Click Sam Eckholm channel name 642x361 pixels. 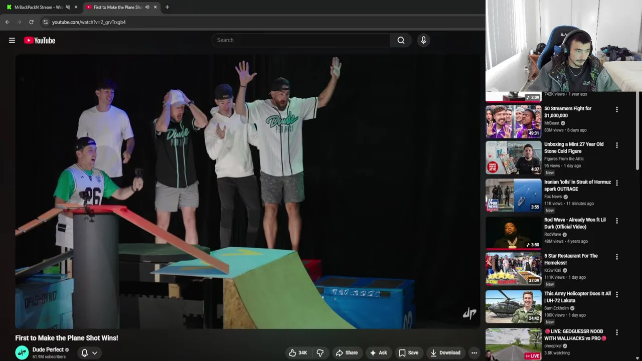pyautogui.click(x=556, y=308)
